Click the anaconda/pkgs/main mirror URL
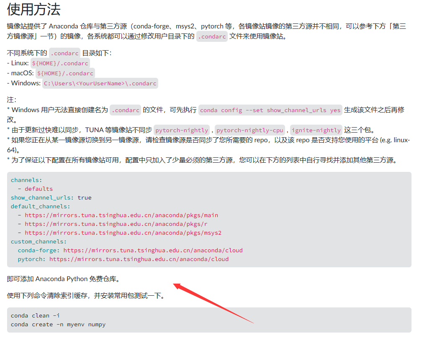 point(121,215)
